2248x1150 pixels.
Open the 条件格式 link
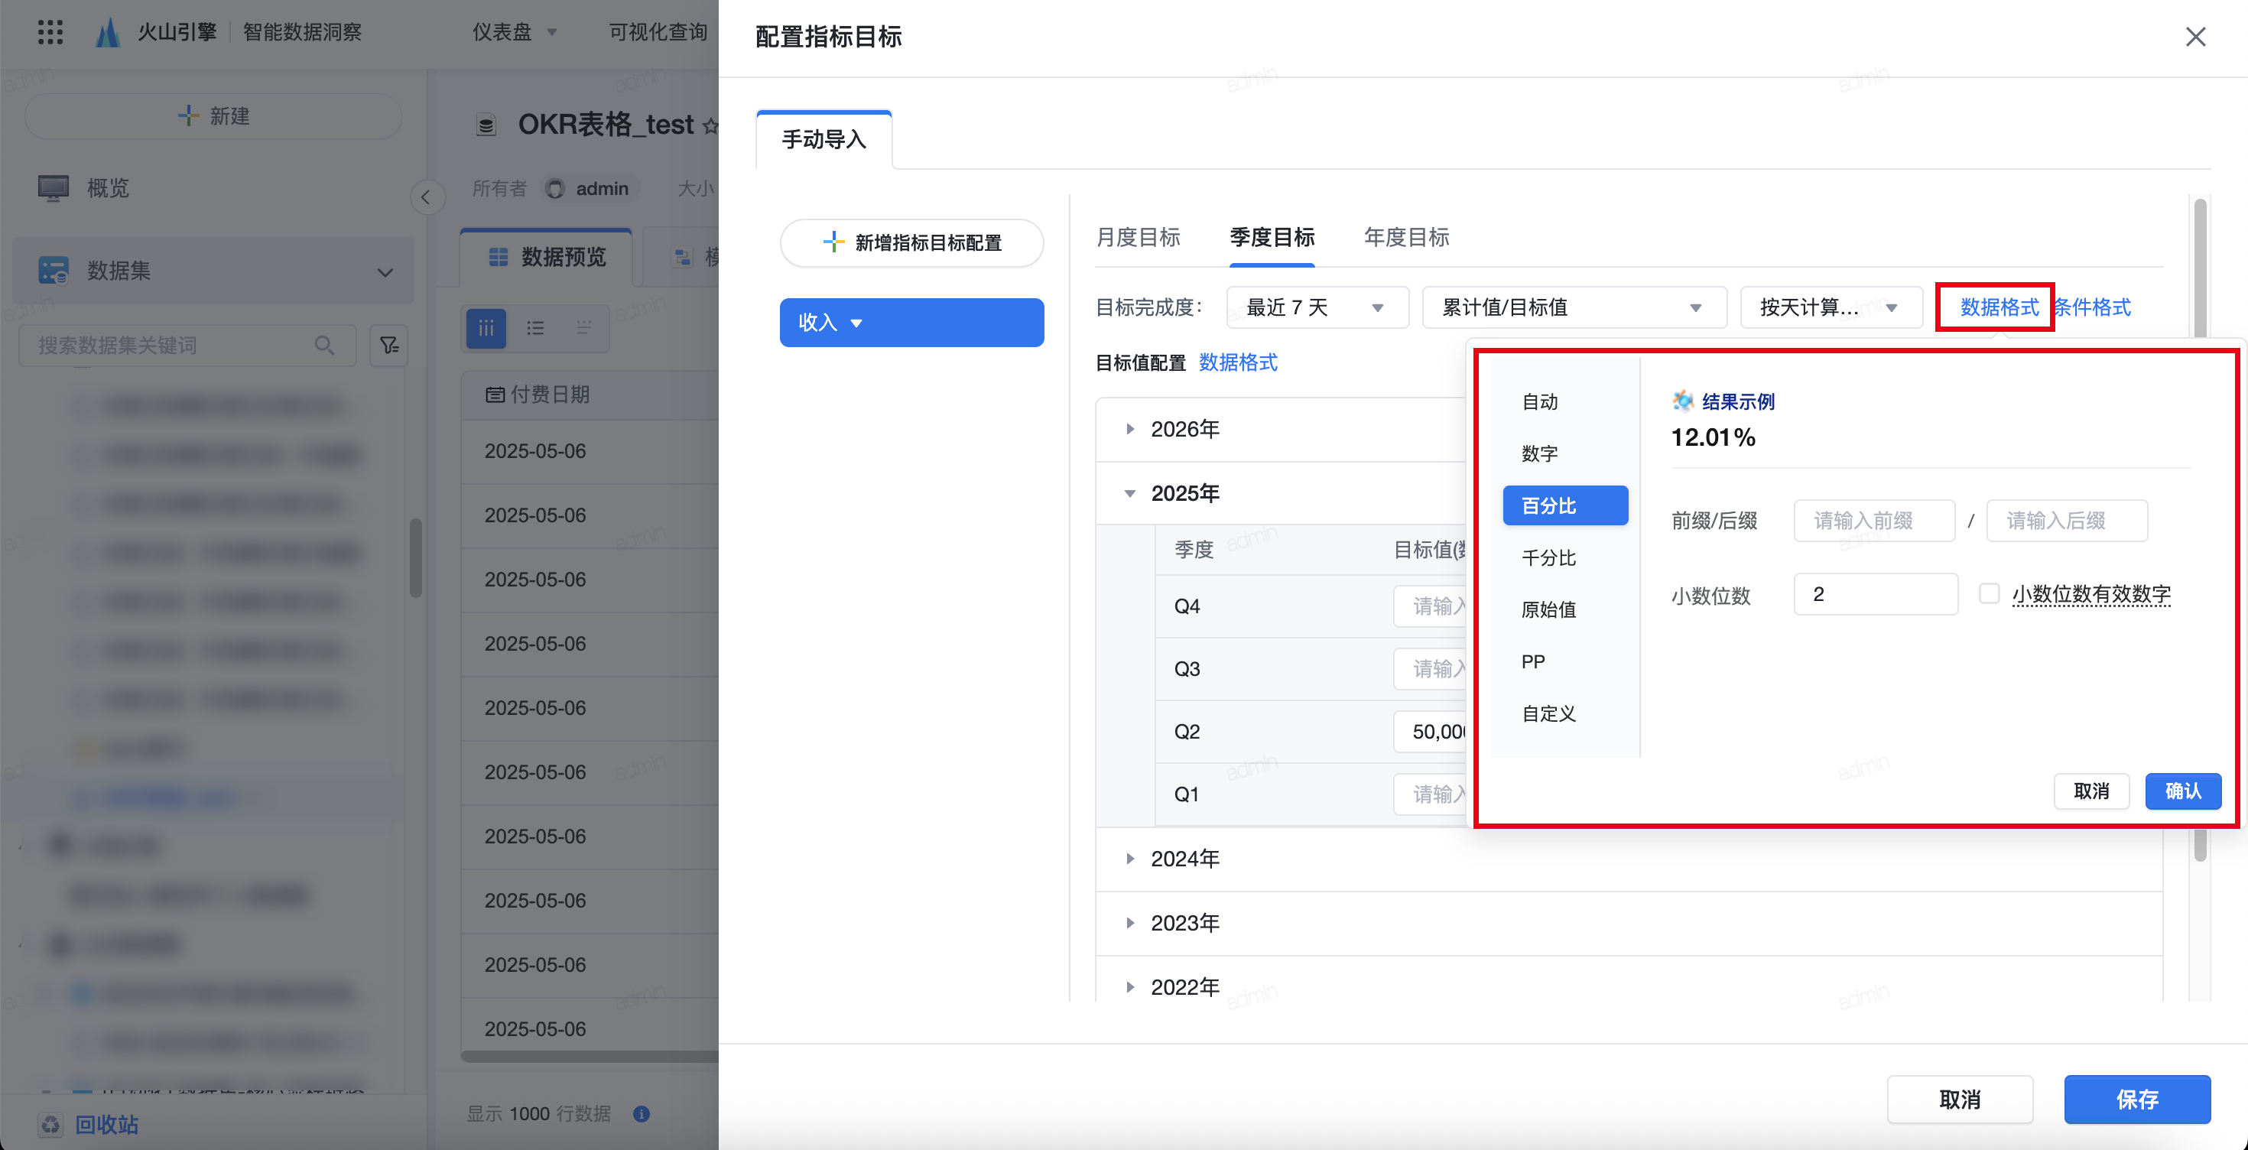point(2092,307)
